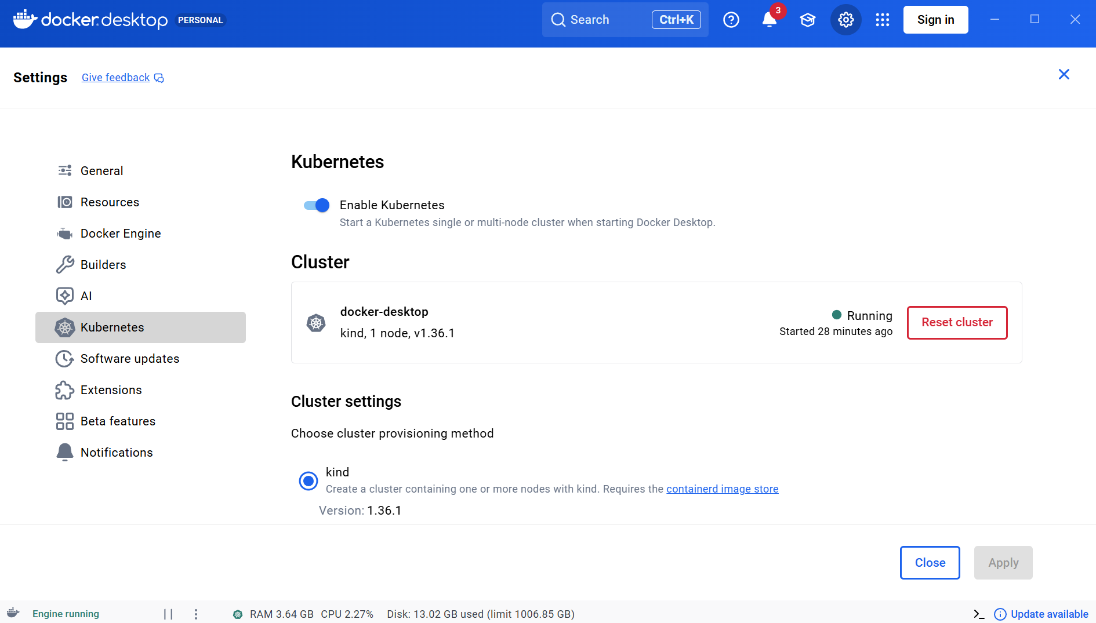Maximize the Docker Desktop window
1096x623 pixels.
tap(1035, 20)
